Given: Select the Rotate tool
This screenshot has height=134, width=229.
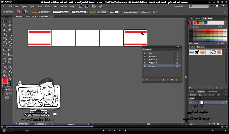Looking at the screenshot, I should click(x=5, y=46).
